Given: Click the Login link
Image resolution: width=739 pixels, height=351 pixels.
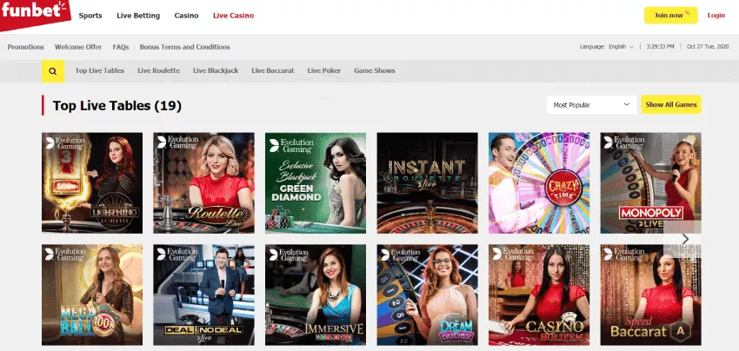Looking at the screenshot, I should point(716,16).
